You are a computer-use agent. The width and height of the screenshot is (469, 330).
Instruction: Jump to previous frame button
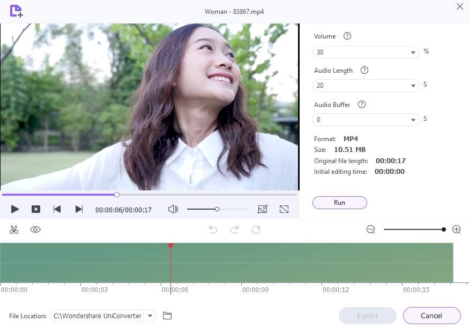tap(57, 209)
